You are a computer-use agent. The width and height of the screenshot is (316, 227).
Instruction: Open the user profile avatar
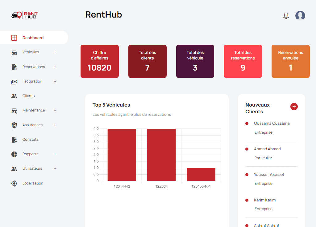[300, 16]
